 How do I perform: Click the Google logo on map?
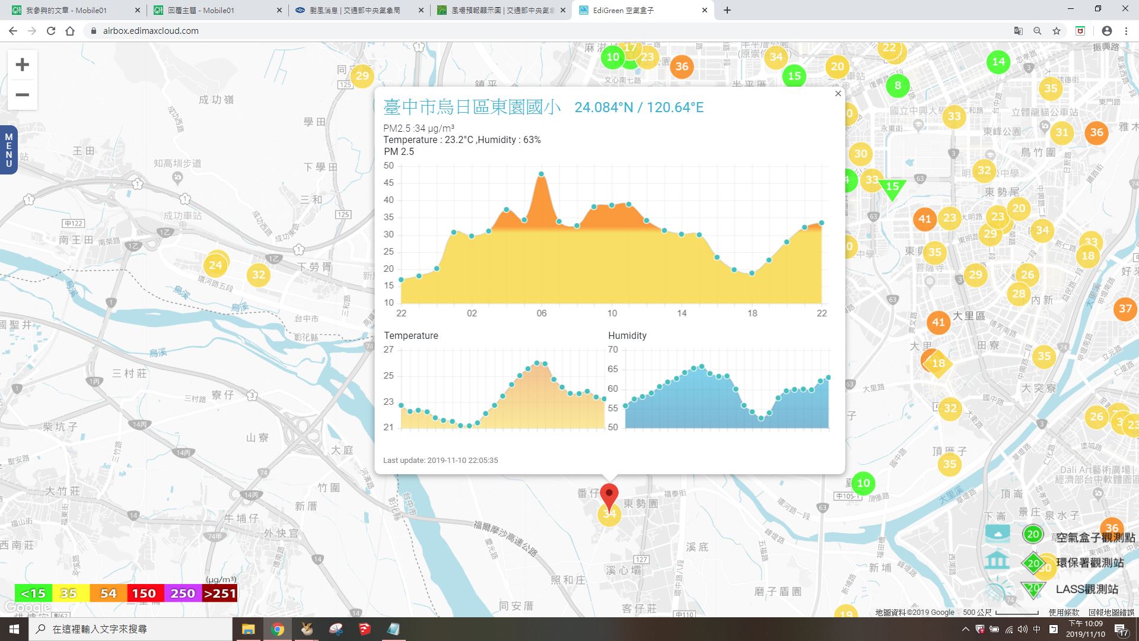coord(27,607)
